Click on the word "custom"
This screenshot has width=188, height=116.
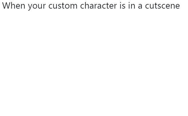pos(63,6)
